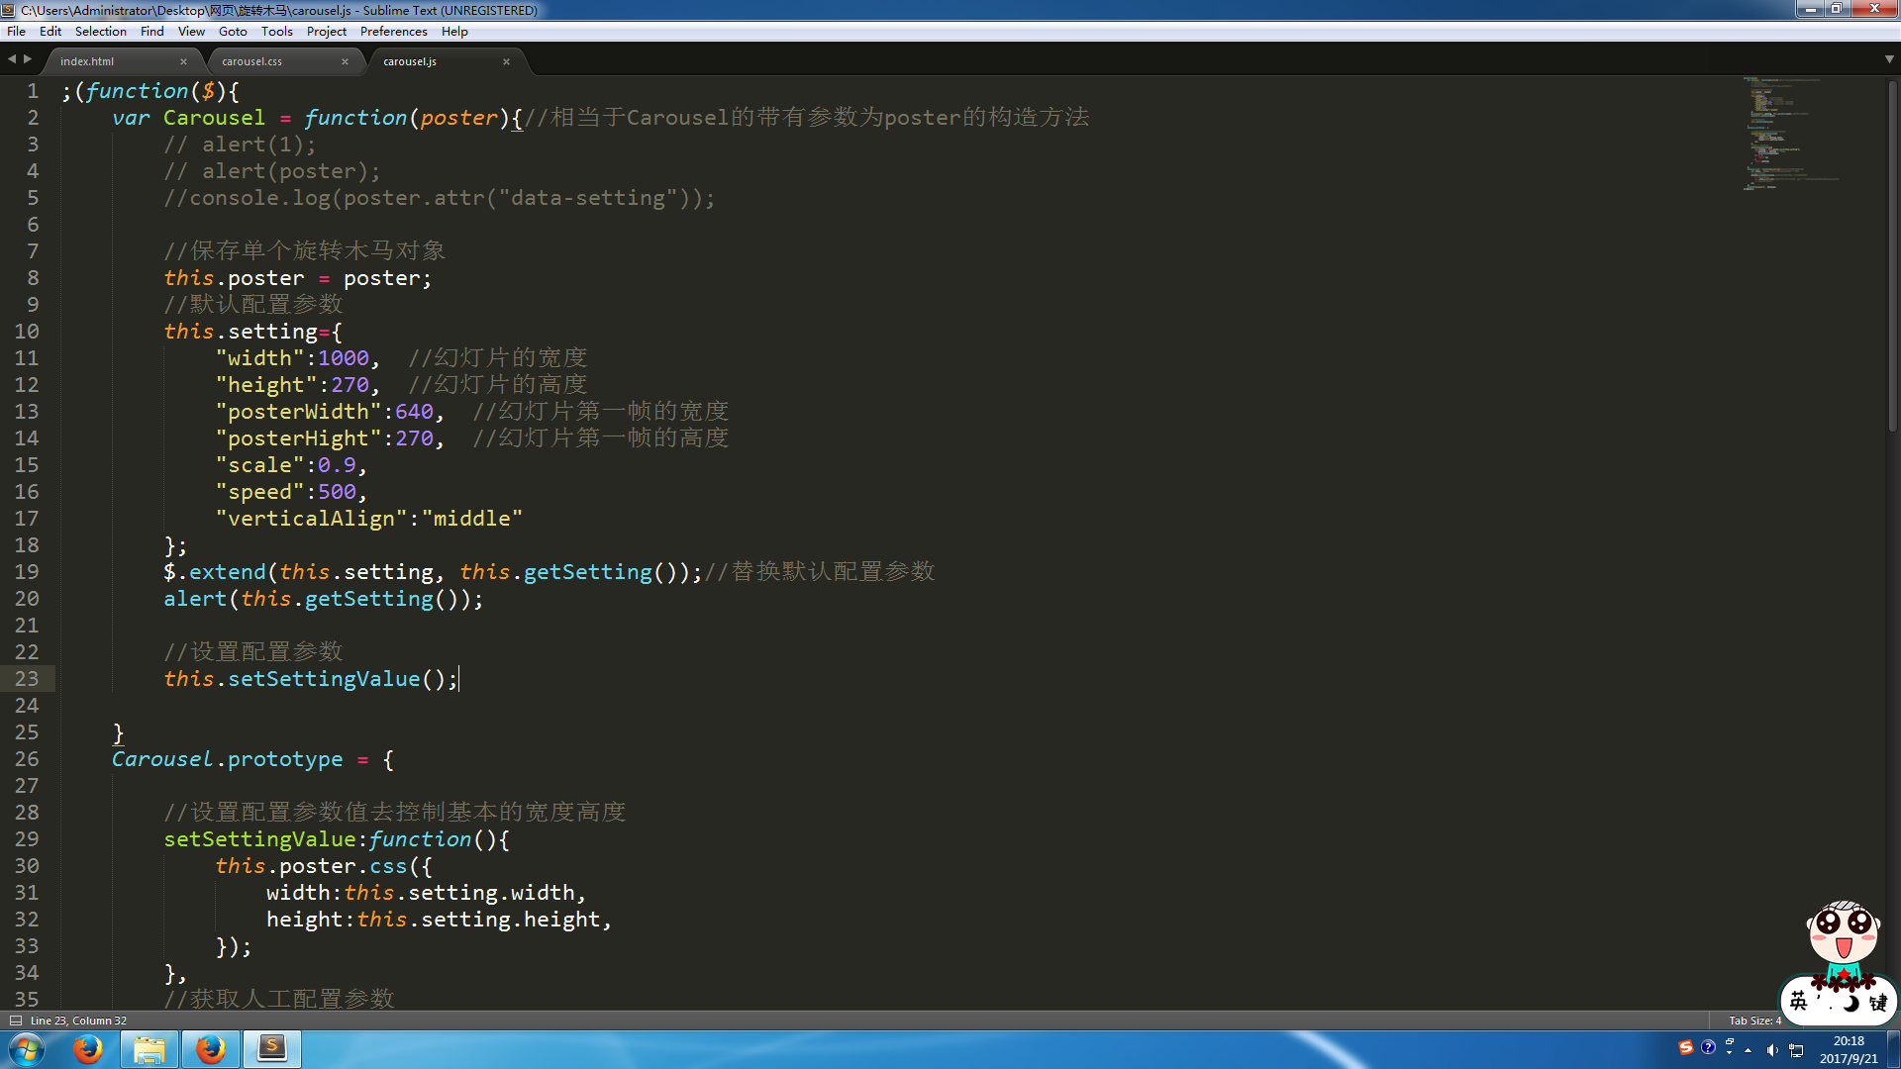Show hidden tray icons
The height and width of the screenshot is (1069, 1901).
pyautogui.click(x=1749, y=1050)
